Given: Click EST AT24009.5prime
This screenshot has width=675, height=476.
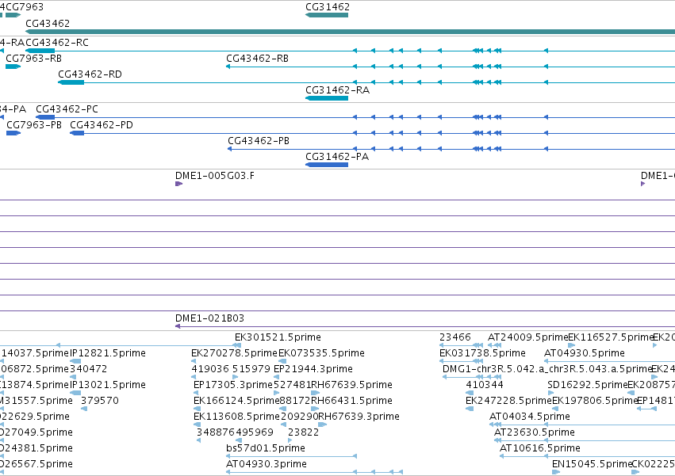Looking at the screenshot, I should [527, 337].
